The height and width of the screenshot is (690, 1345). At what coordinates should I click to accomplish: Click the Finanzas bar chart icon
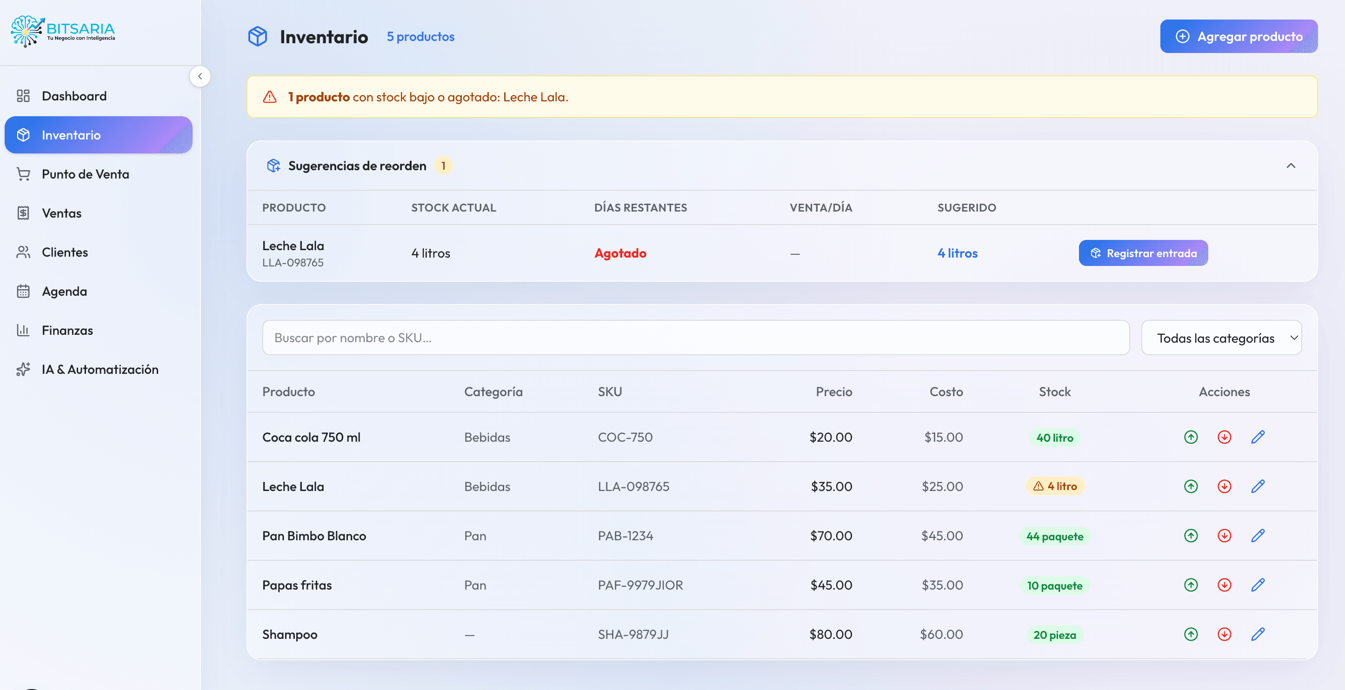[x=23, y=330]
